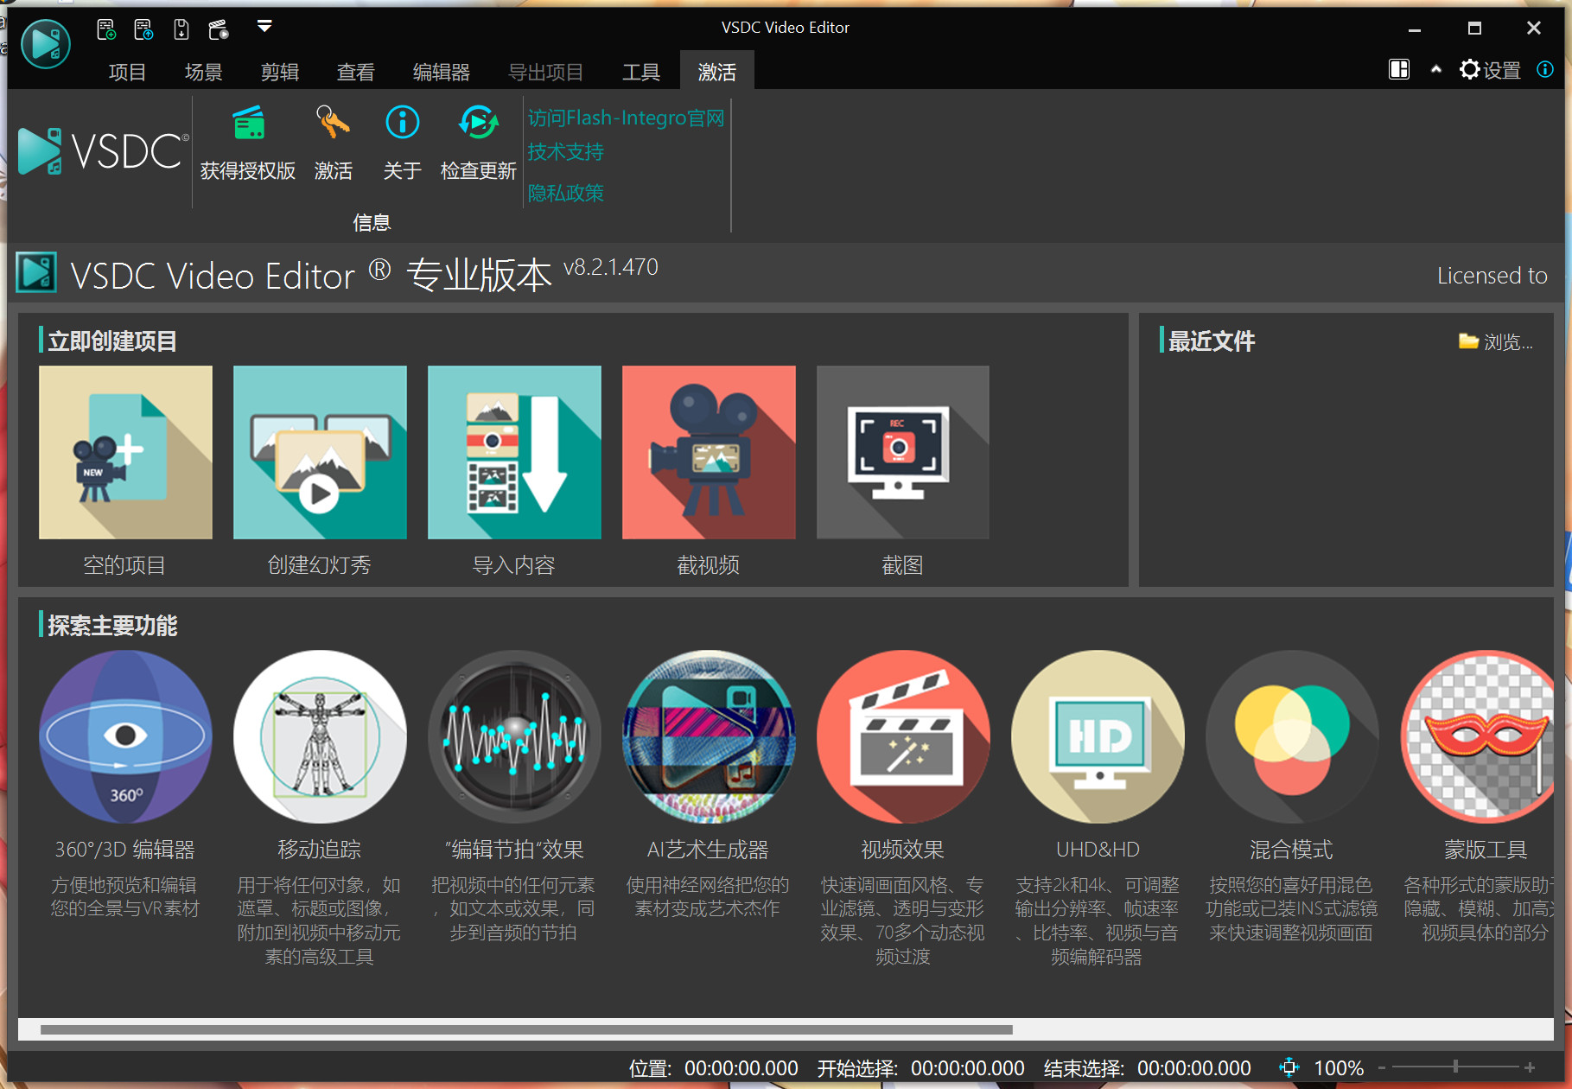Click the 结束选择 time value
The height and width of the screenshot is (1089, 1572).
[1194, 1068]
